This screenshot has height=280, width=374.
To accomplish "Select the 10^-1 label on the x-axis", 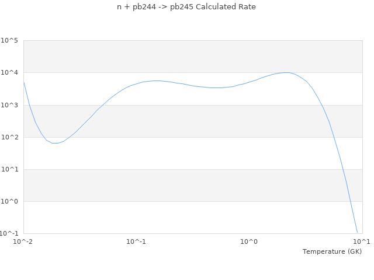I will pos(136,241).
